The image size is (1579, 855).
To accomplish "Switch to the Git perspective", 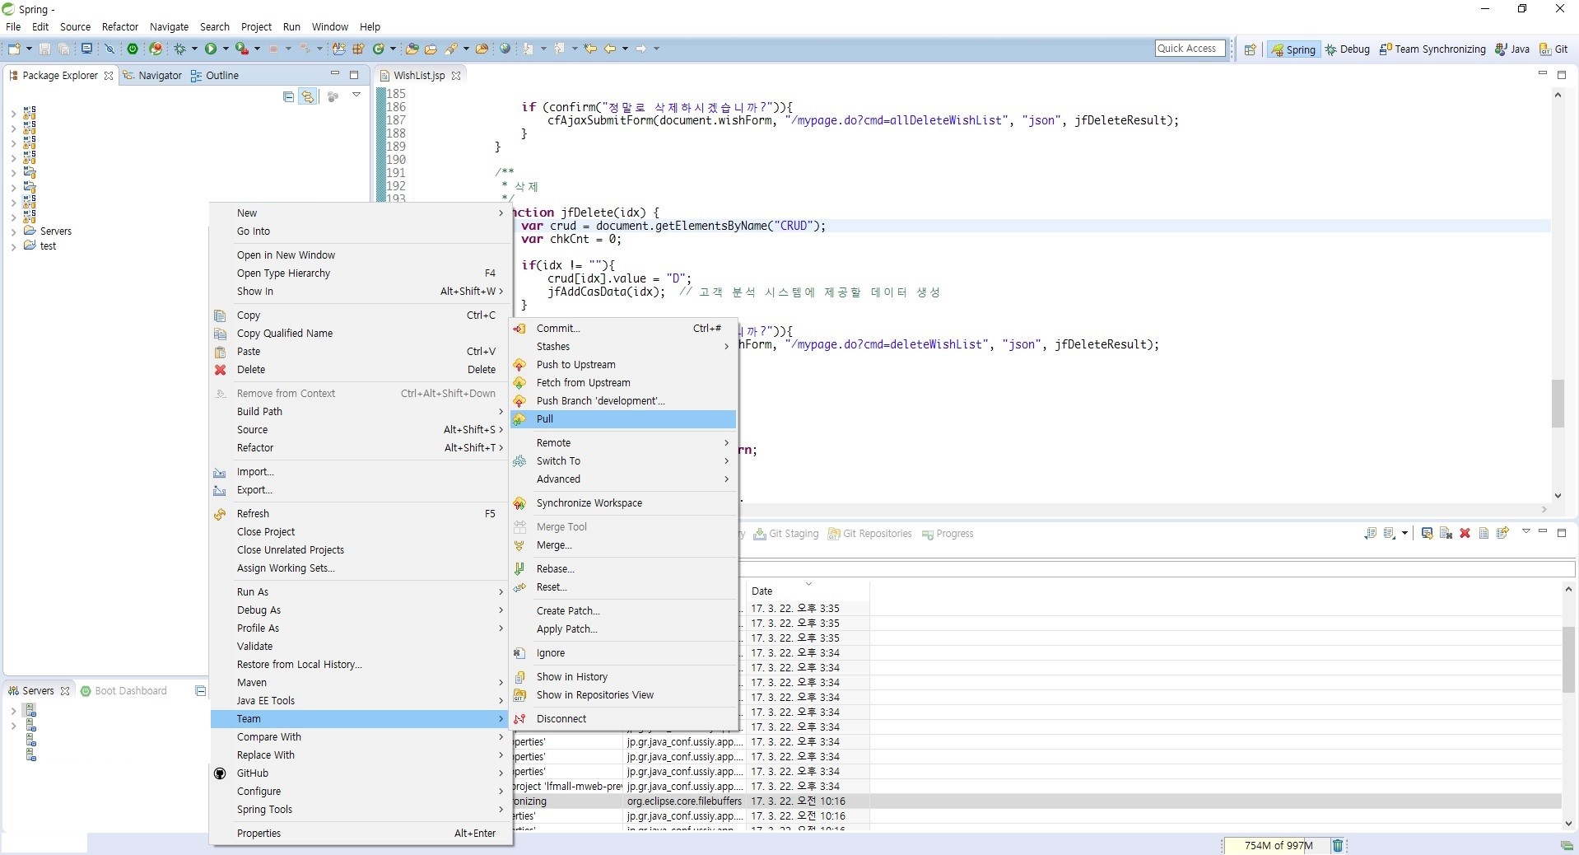I will coord(1553,49).
